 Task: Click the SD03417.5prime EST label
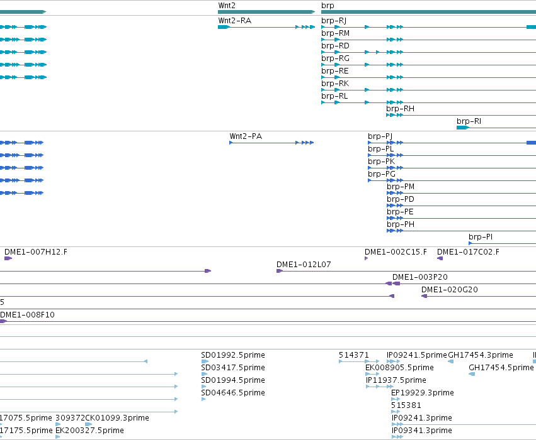point(233,368)
